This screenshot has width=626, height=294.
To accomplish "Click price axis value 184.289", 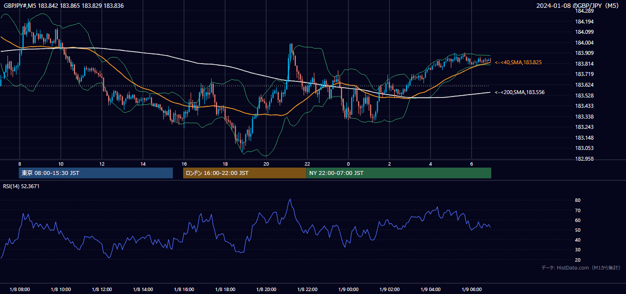I will [584, 11].
